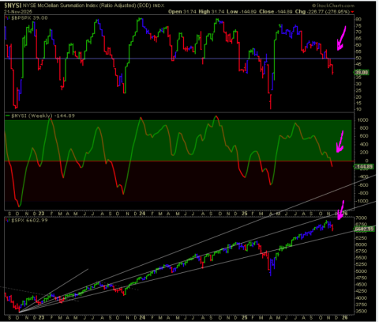Click the INDX label after the title
This screenshot has height=322, width=379.
point(159,6)
